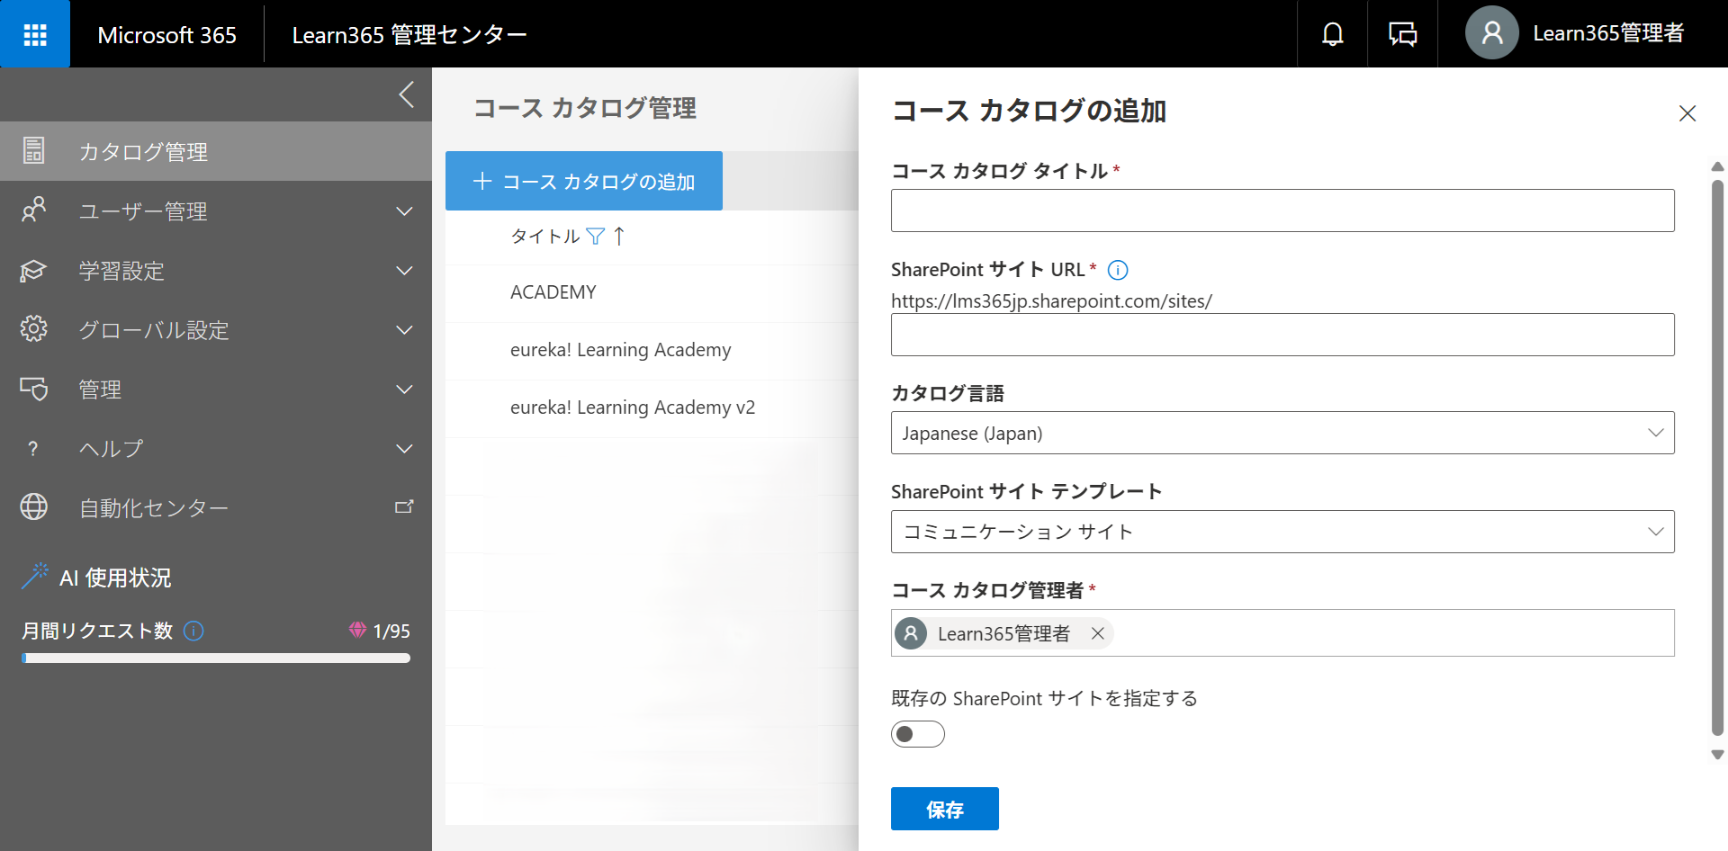Select グローバル設定 in the sidebar
1728x851 pixels.
click(x=216, y=329)
